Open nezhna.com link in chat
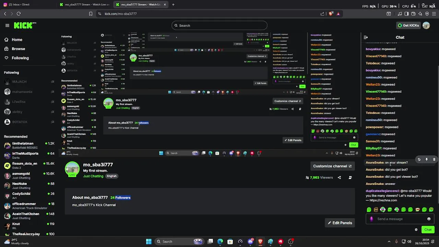 pos(383,200)
